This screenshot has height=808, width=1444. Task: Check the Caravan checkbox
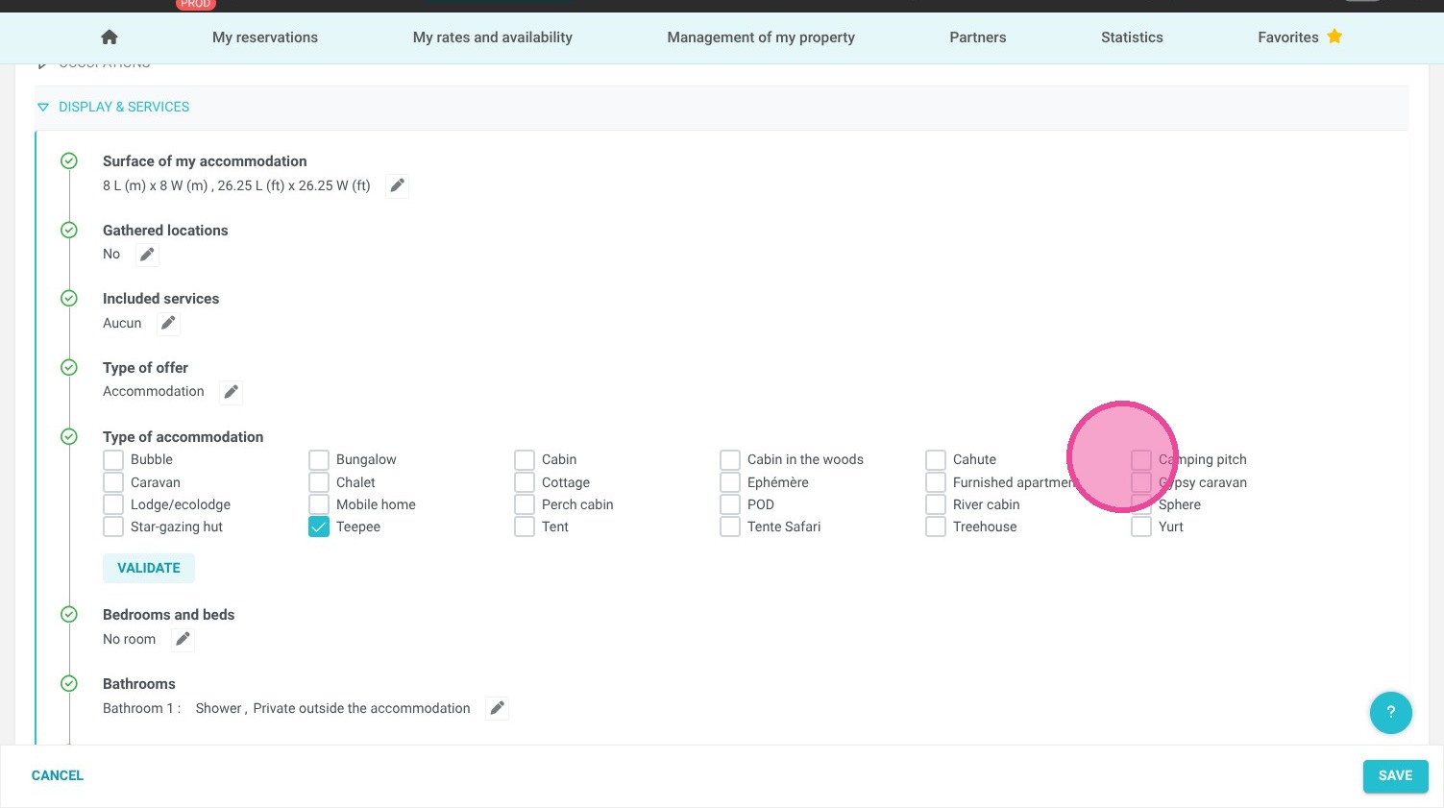click(x=113, y=482)
